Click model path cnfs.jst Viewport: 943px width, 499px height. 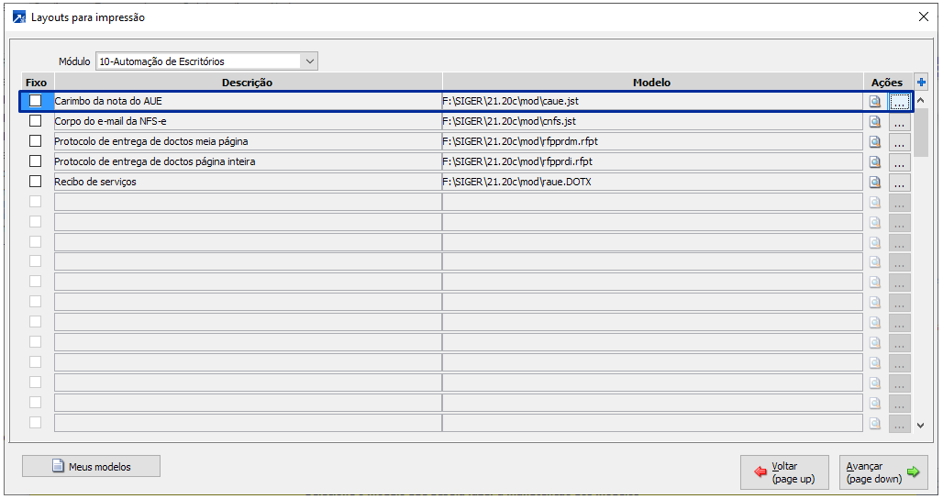point(652,121)
